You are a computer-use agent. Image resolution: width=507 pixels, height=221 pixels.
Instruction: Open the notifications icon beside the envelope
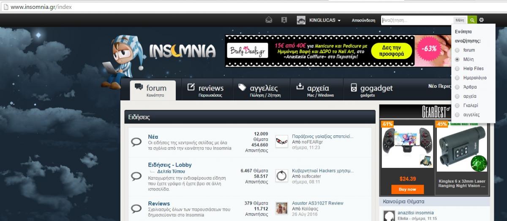(x=284, y=20)
